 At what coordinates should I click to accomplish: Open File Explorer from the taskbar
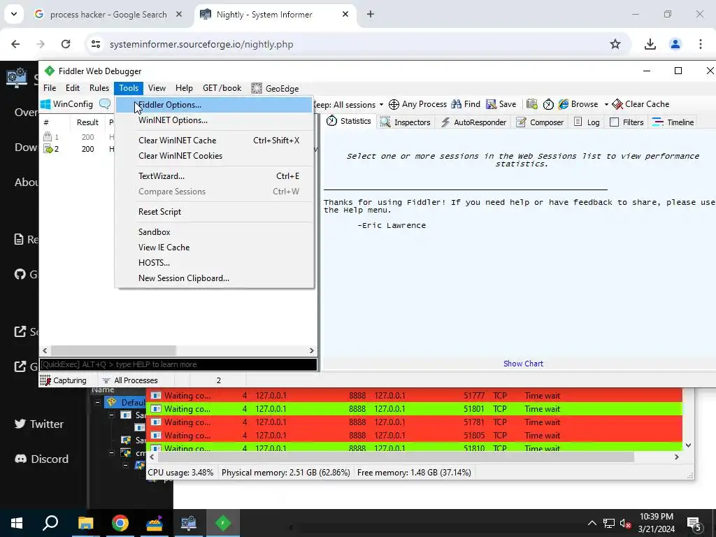tap(85, 523)
